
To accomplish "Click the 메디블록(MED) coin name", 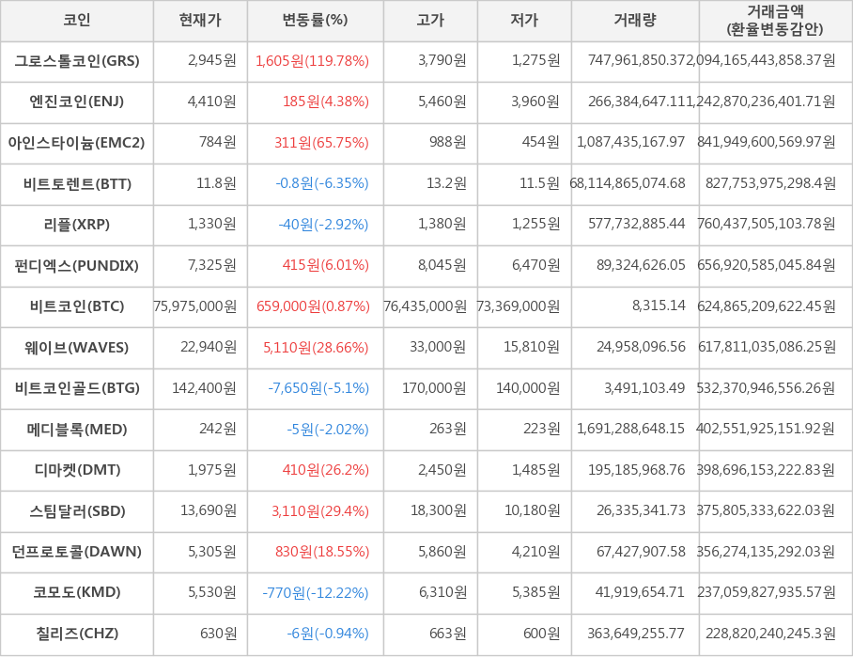I will pyautogui.click(x=77, y=430).
